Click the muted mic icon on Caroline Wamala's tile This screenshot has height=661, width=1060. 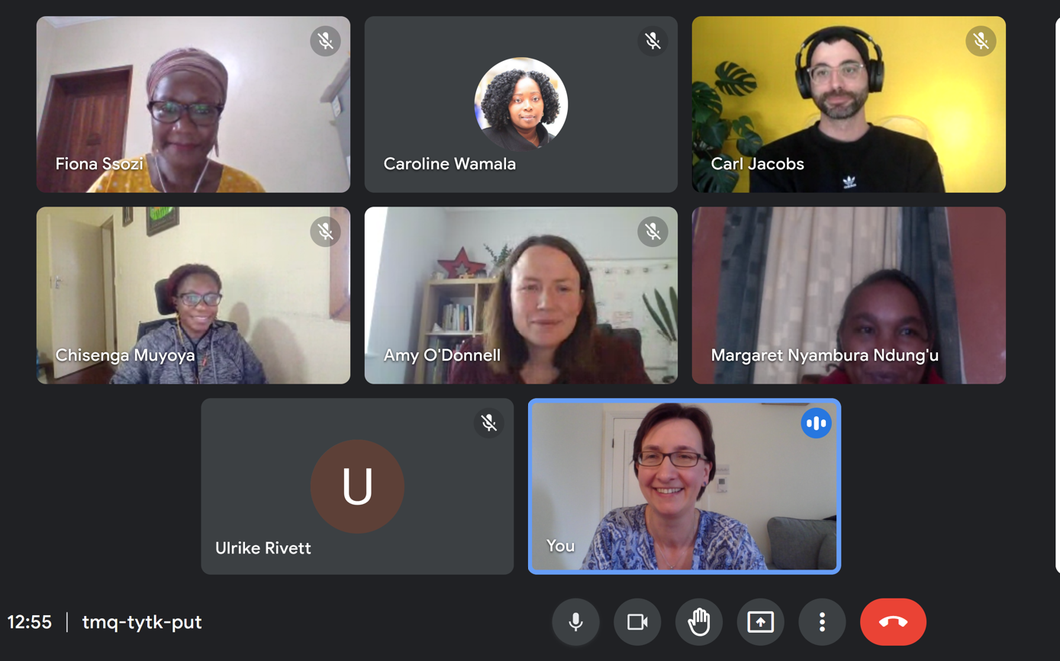click(652, 41)
